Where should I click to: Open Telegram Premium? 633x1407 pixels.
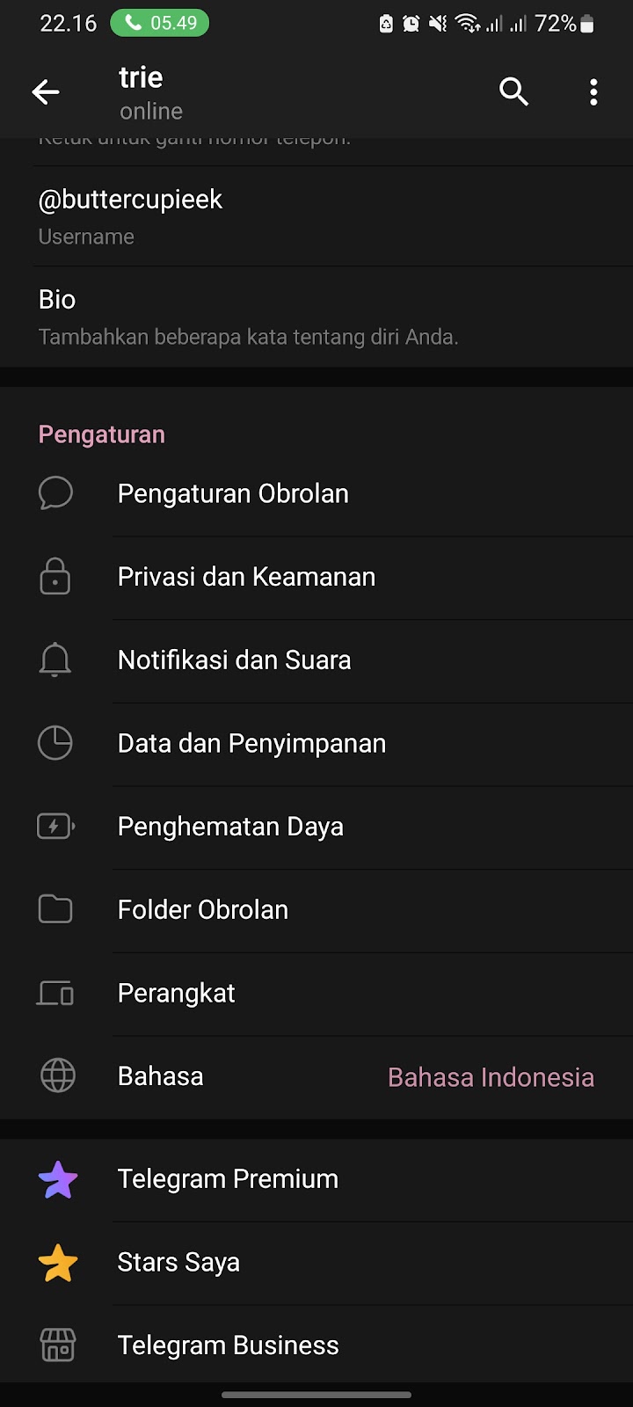(228, 1179)
